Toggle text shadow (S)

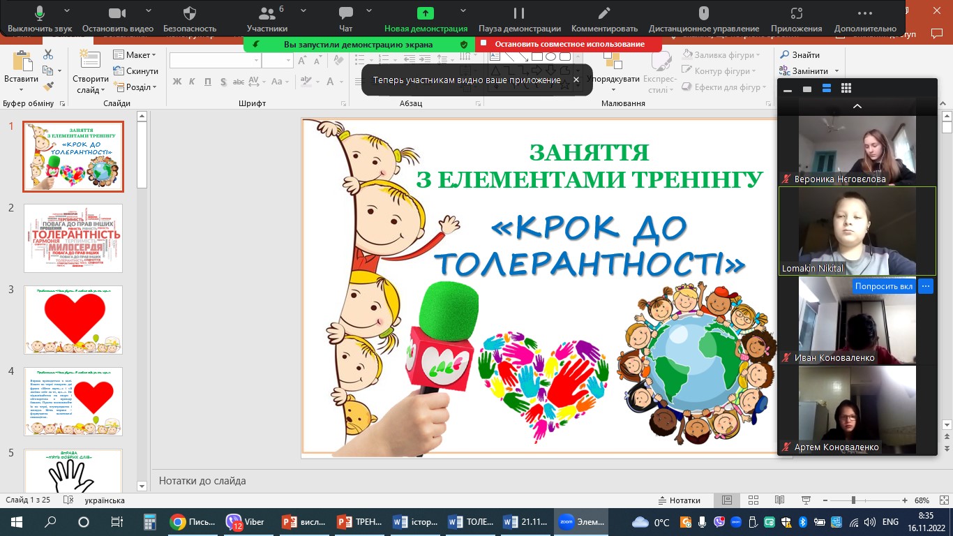[x=223, y=82]
